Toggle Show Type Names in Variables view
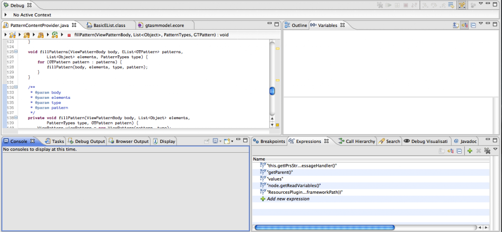 coord(456,25)
